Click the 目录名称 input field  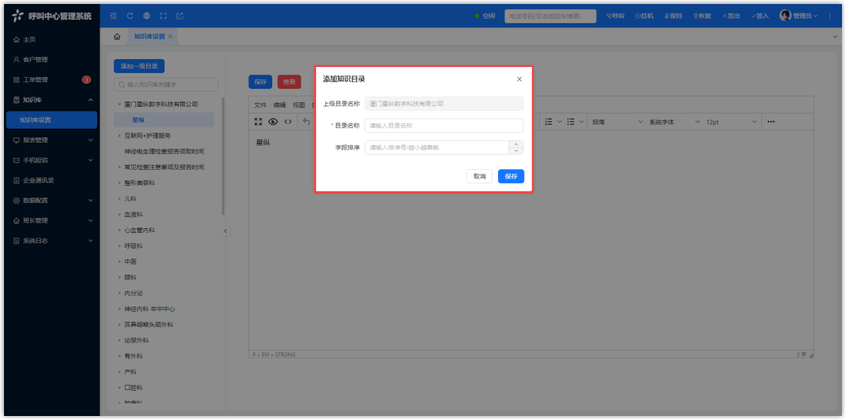pyautogui.click(x=444, y=125)
